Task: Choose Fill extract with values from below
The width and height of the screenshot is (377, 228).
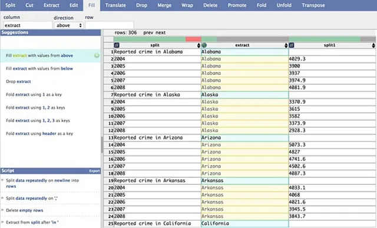Action: (39, 68)
